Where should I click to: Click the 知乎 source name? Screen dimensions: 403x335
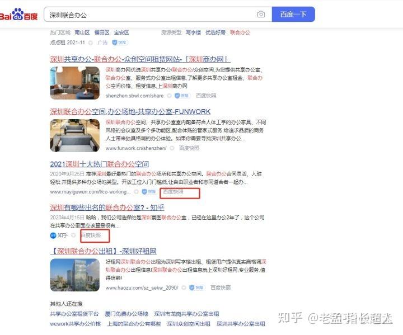click(63, 235)
